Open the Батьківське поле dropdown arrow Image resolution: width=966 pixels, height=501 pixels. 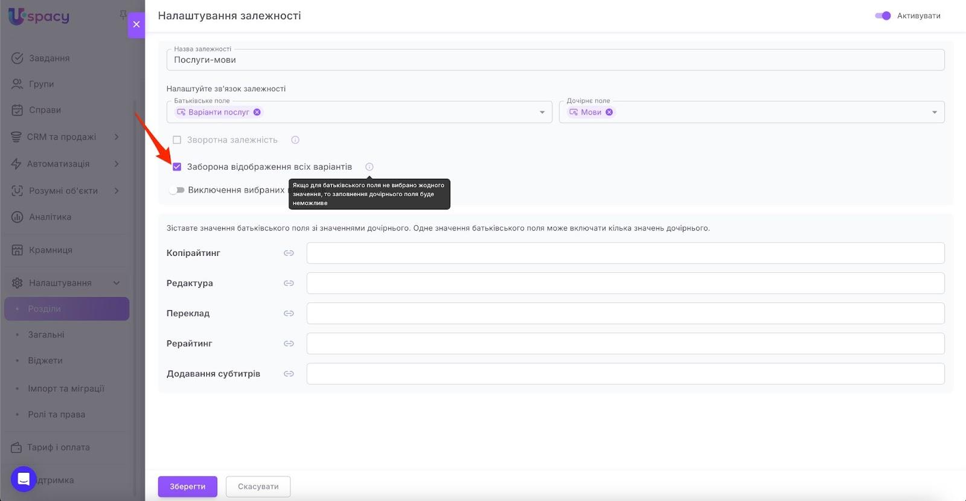coord(542,112)
